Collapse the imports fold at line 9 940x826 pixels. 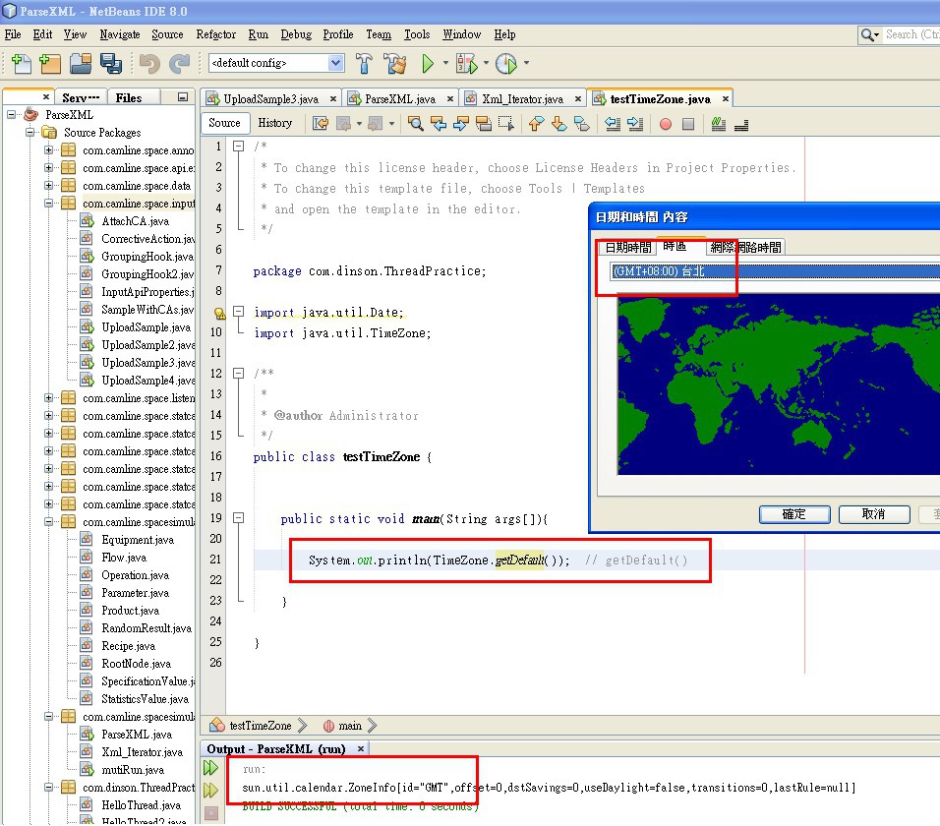click(x=239, y=312)
